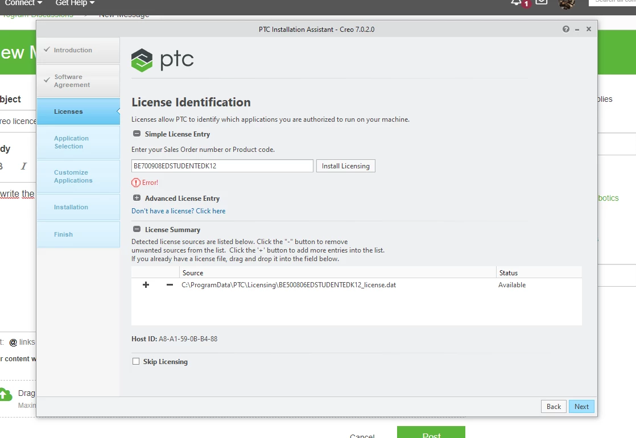Click Cancel on the forum page
The width and height of the screenshot is (636, 438).
point(362,436)
